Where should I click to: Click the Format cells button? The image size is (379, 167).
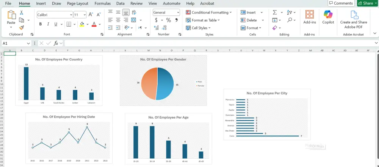coord(251,28)
